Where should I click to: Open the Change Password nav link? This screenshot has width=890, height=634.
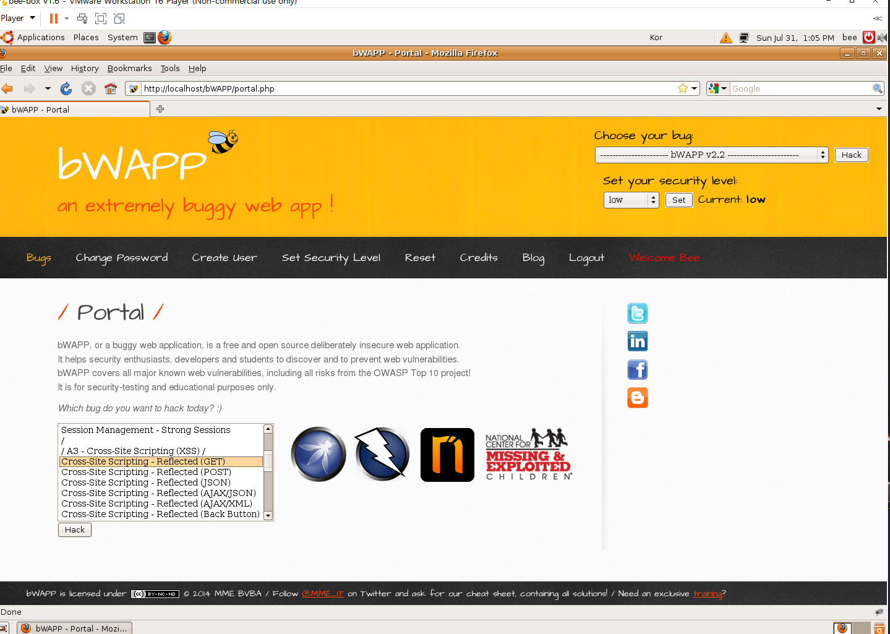(122, 257)
